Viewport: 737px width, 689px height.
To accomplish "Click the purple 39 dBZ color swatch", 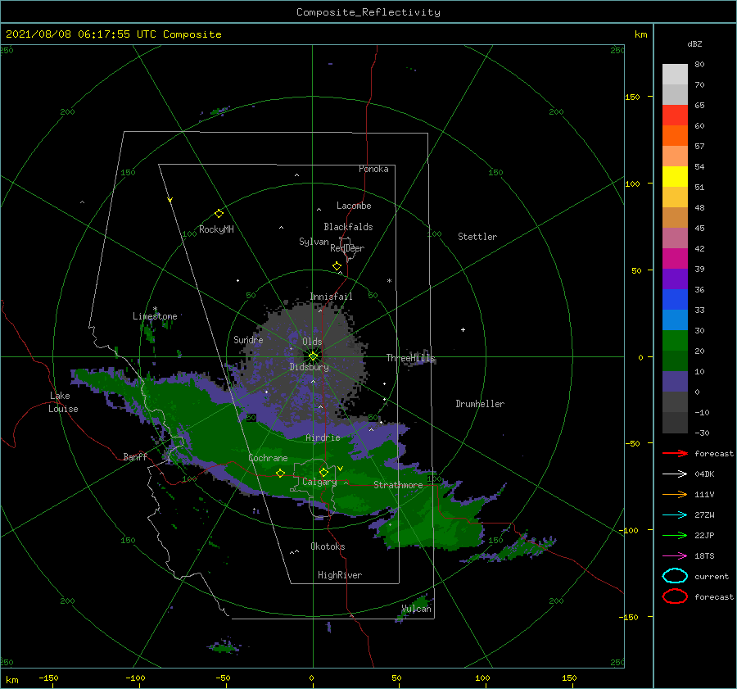I will (675, 279).
